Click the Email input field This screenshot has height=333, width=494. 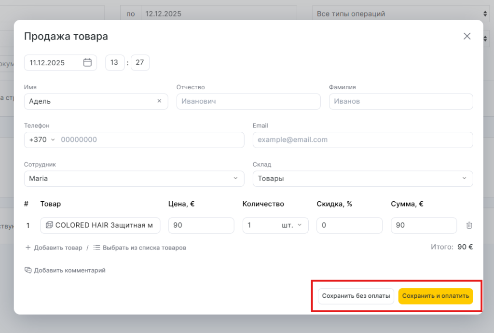362,140
